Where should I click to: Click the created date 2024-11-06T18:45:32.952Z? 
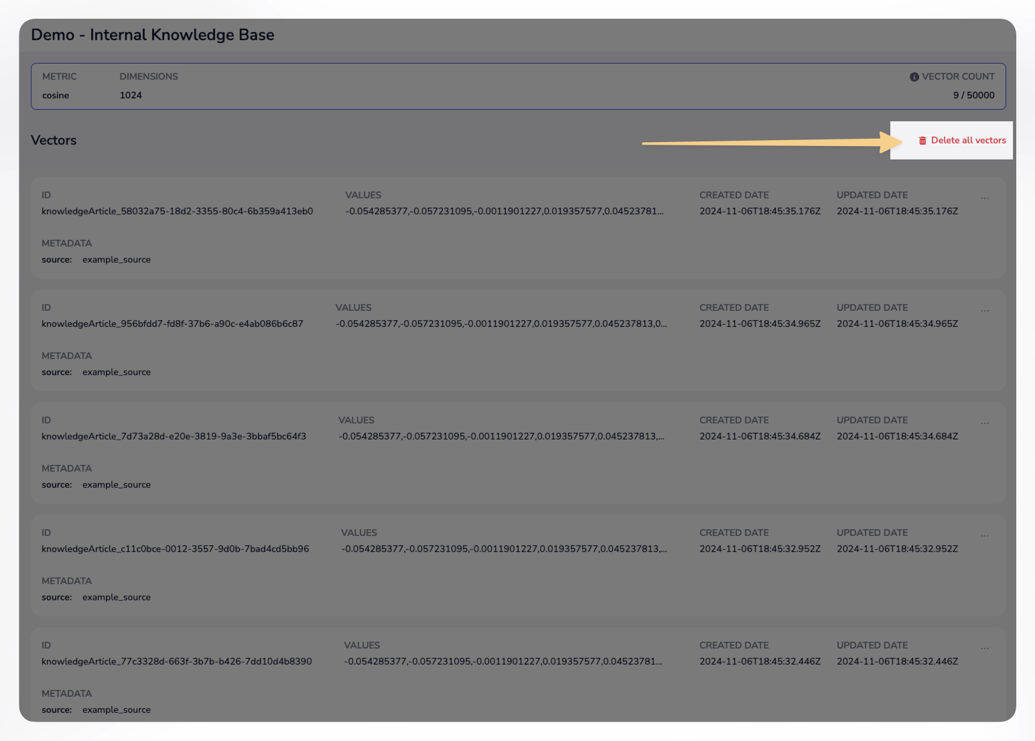(x=760, y=549)
